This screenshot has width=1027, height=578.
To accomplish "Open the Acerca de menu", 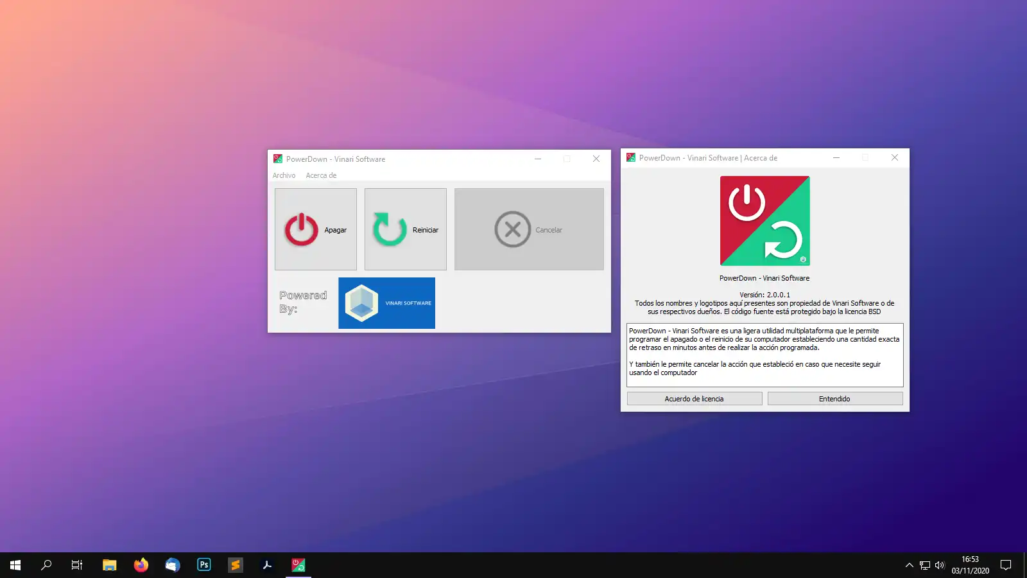I will [x=321, y=175].
